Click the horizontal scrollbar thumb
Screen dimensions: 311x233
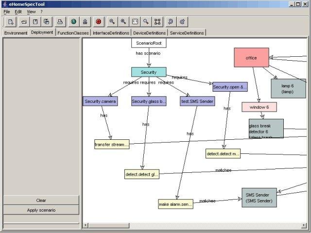point(108,225)
